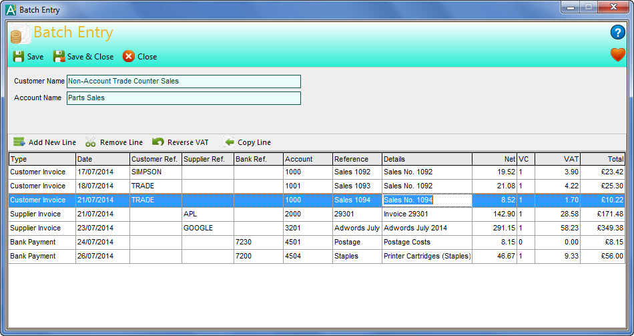Click the orange heart favourite icon
The width and height of the screenshot is (634, 336).
tap(617, 55)
